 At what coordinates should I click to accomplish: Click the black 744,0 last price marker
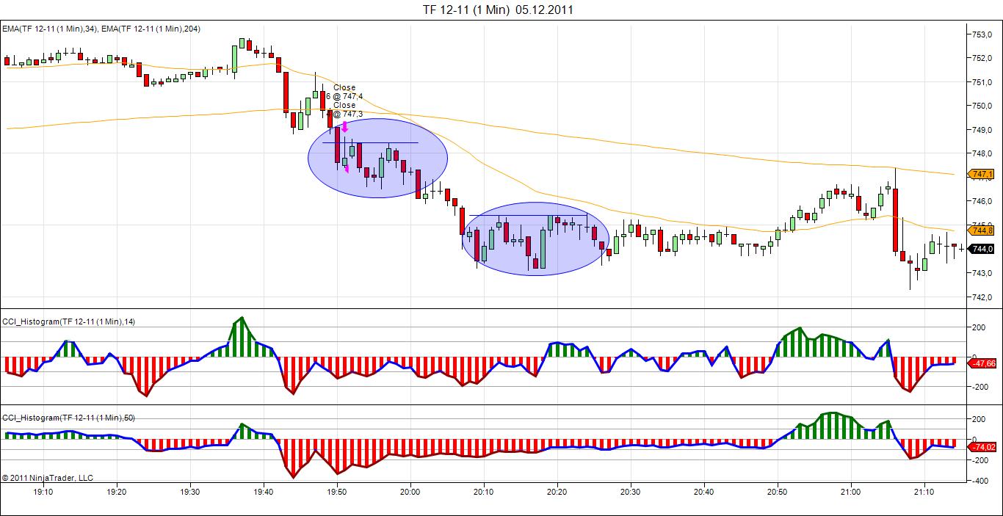tap(982, 249)
